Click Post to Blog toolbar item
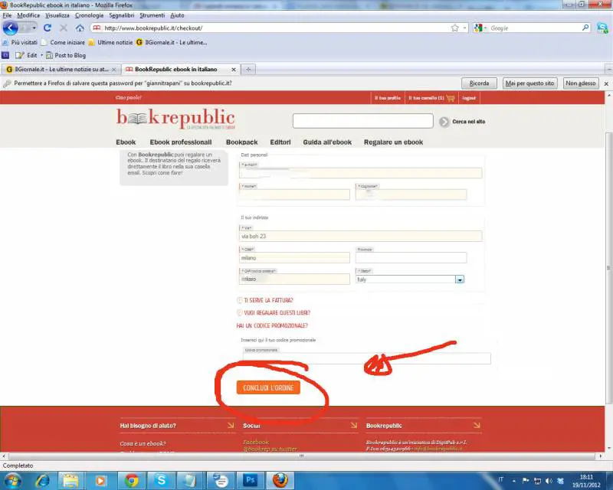 [66, 55]
